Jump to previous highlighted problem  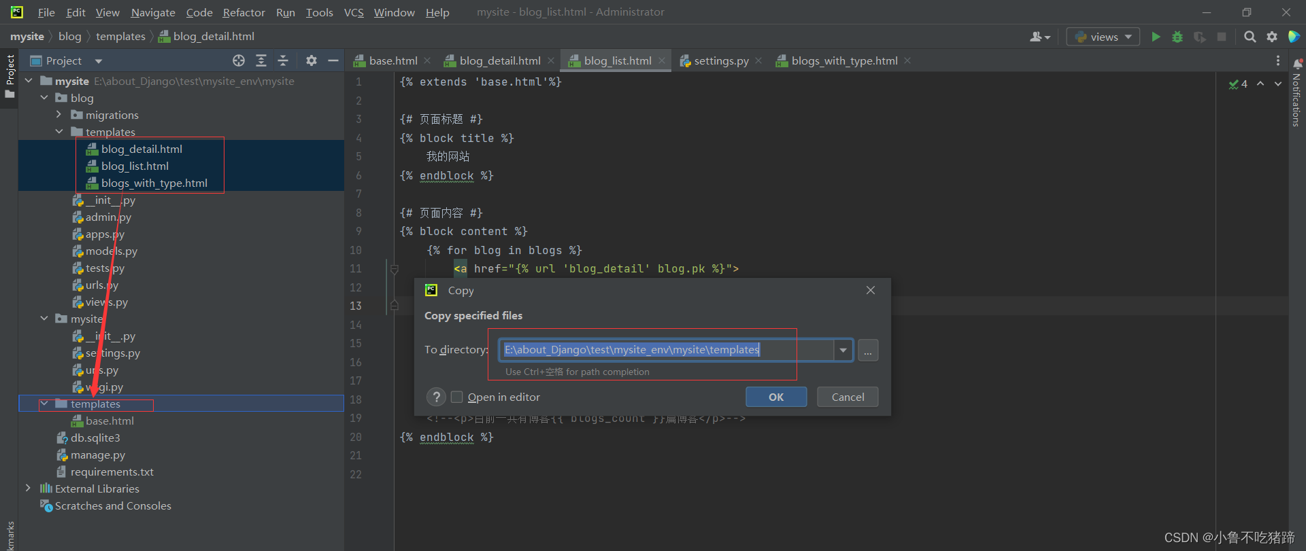pos(1260,84)
